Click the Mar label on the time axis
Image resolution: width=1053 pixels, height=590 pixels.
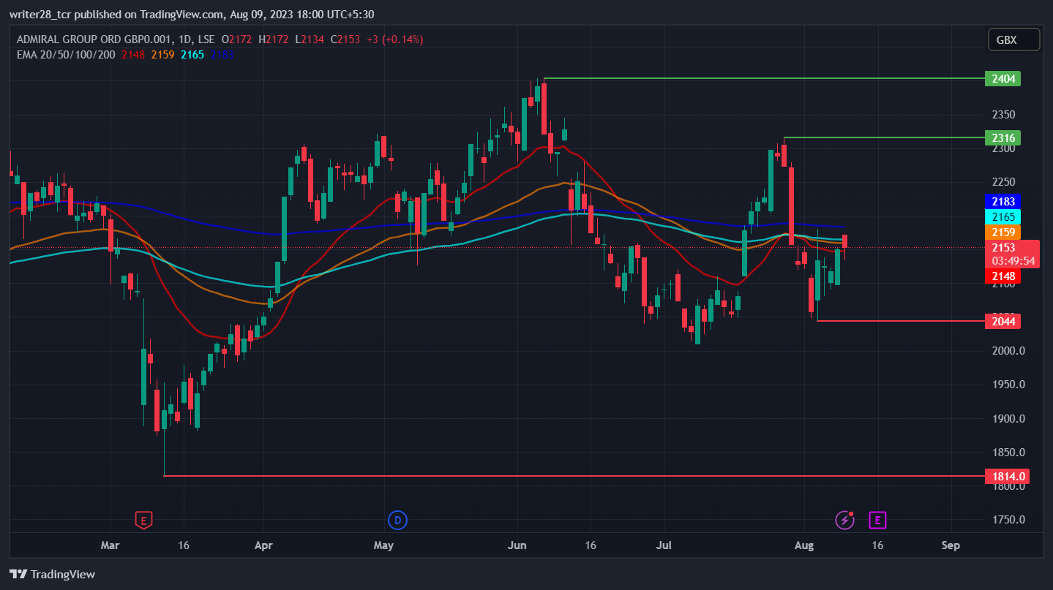tap(110, 545)
